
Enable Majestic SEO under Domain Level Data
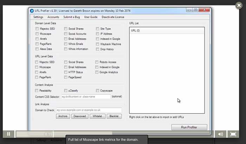(x=37, y=29)
